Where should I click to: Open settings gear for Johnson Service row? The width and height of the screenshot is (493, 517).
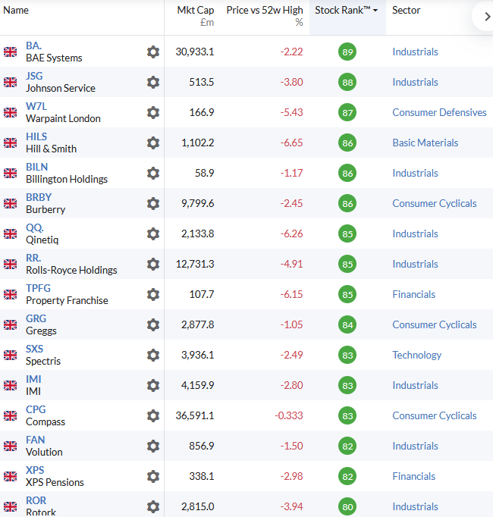(153, 83)
